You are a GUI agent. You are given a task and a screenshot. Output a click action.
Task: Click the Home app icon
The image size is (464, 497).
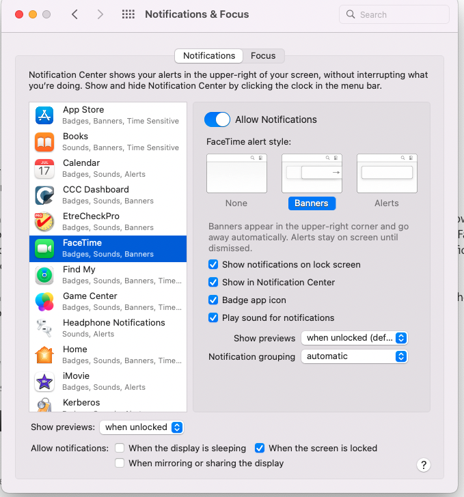44,355
